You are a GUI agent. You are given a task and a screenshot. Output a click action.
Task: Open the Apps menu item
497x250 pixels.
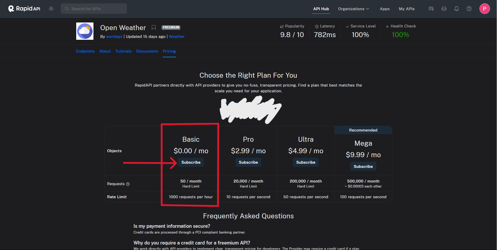tap(385, 9)
